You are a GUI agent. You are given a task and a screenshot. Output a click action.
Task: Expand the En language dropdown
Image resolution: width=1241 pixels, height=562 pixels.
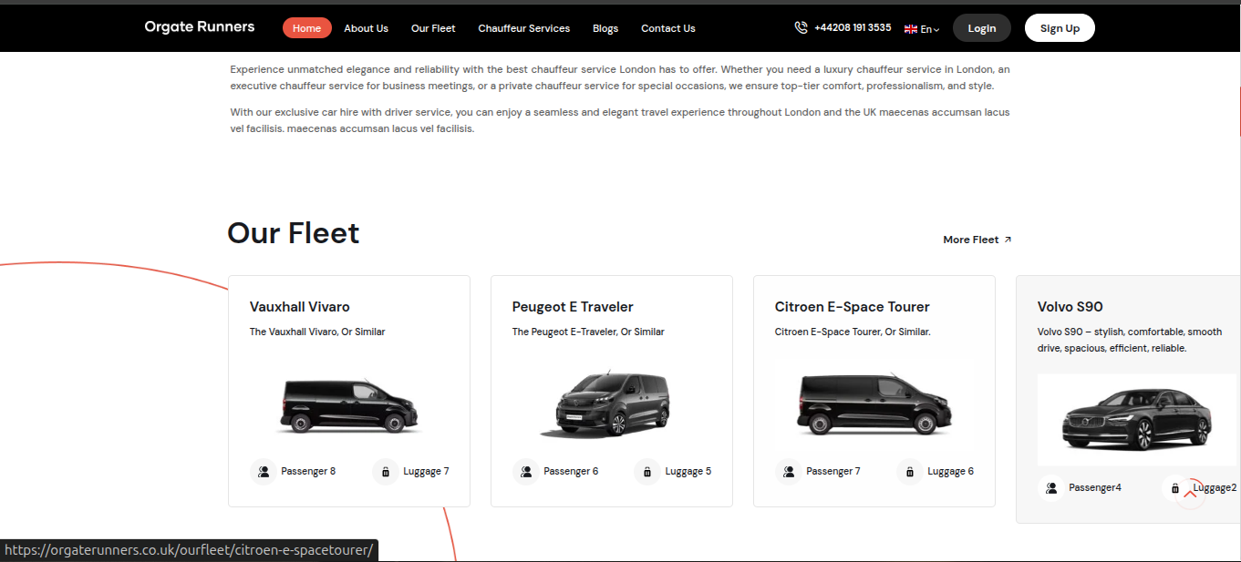929,29
